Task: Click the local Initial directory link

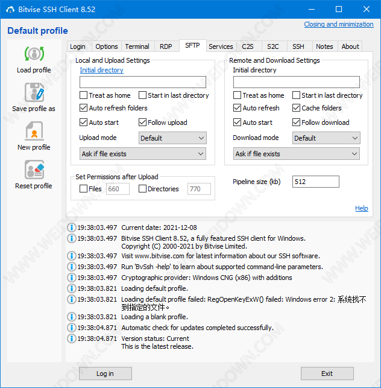Action: [x=102, y=70]
